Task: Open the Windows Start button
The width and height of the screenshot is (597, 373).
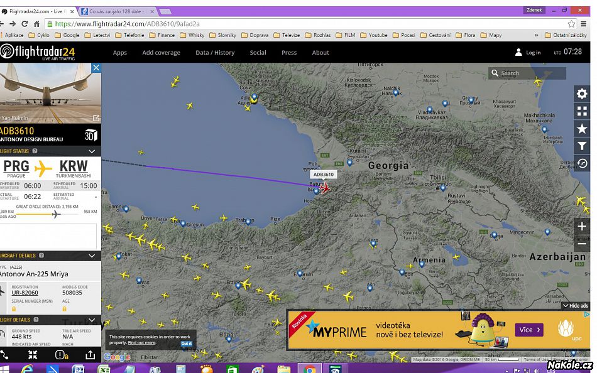Action: 4,369
